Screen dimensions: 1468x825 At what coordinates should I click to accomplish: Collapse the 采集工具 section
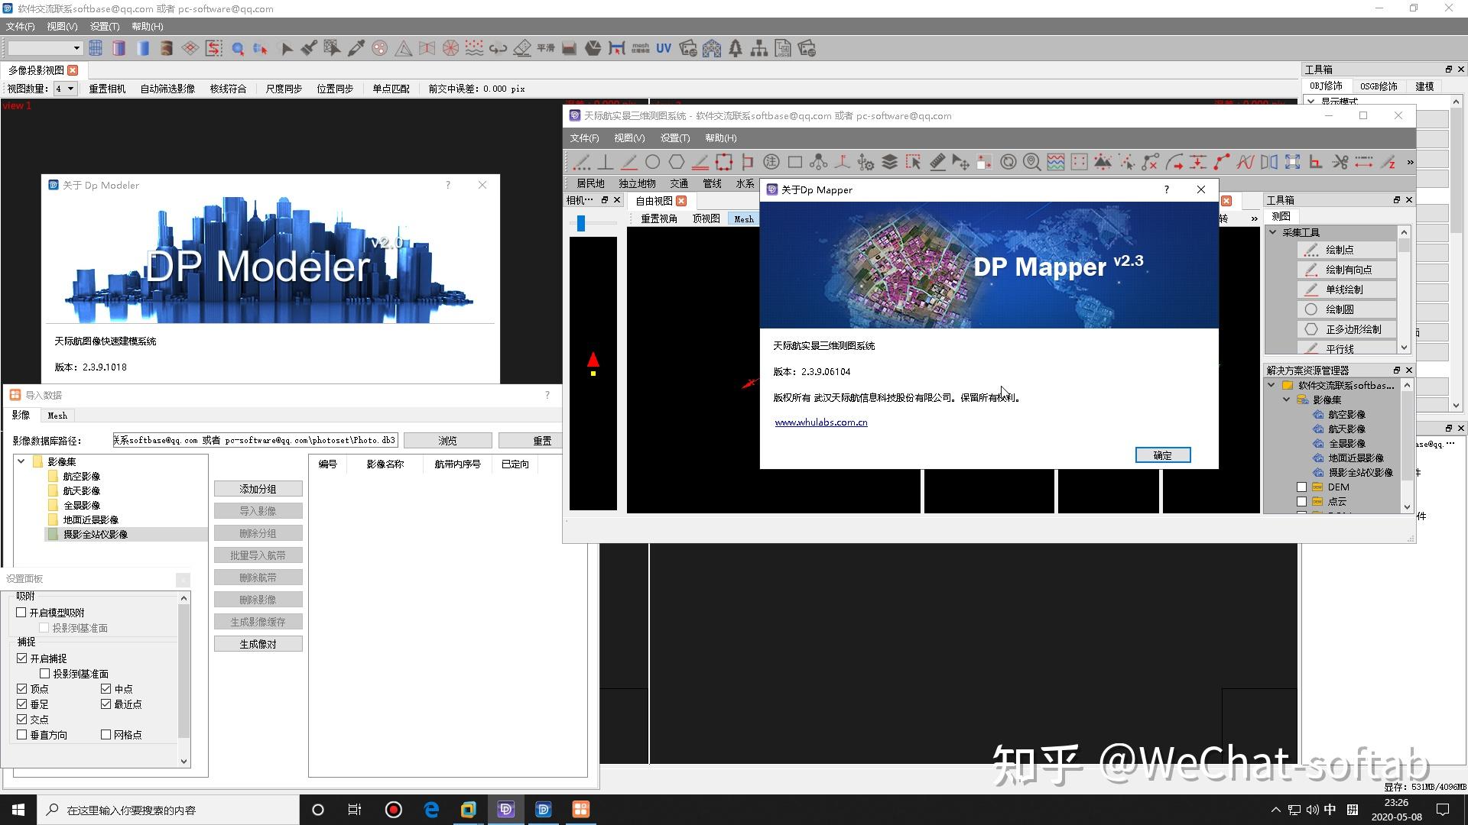point(1273,232)
